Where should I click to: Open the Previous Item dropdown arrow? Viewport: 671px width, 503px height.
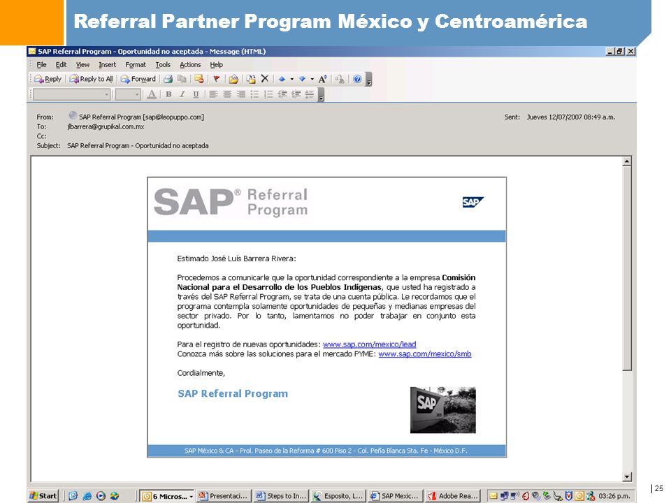[292, 79]
